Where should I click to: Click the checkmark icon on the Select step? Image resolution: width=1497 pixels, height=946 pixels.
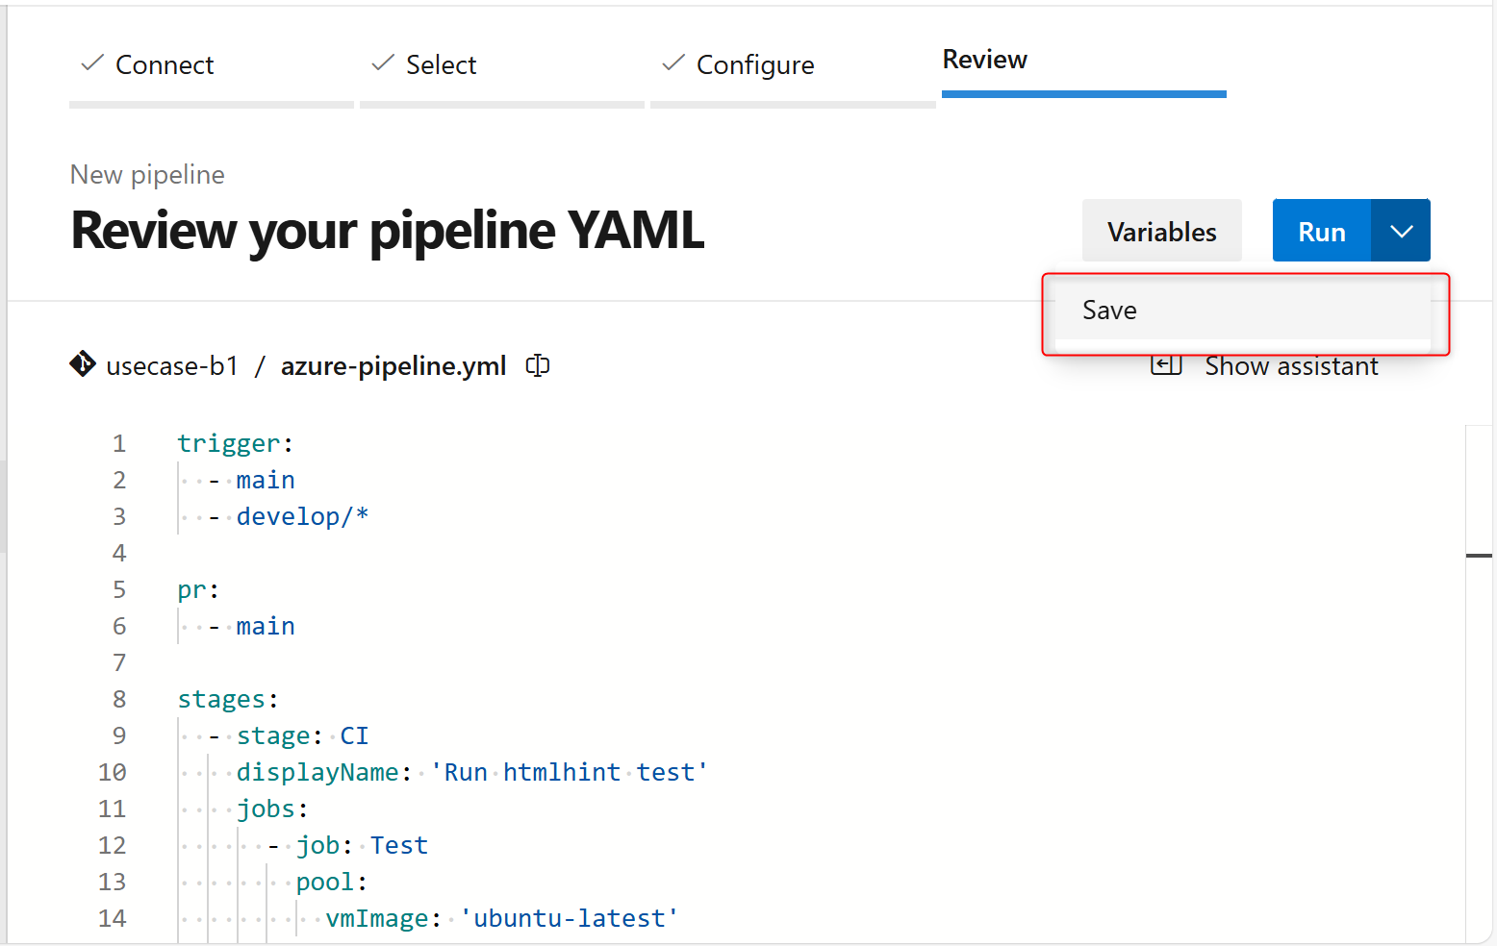pyautogui.click(x=383, y=63)
